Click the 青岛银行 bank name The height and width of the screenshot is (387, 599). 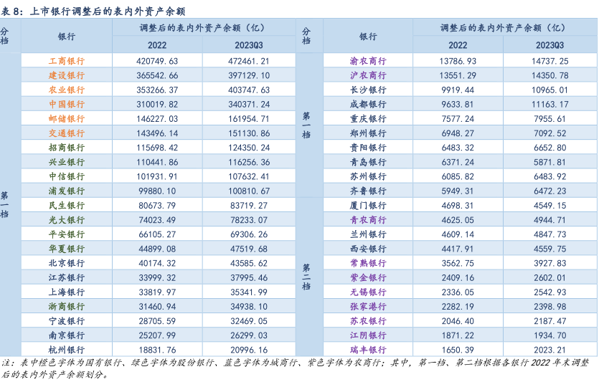[x=367, y=162]
